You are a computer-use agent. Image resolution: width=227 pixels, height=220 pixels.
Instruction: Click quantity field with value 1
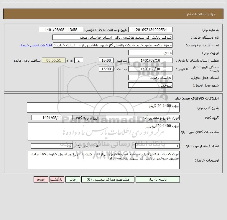coord(157,146)
